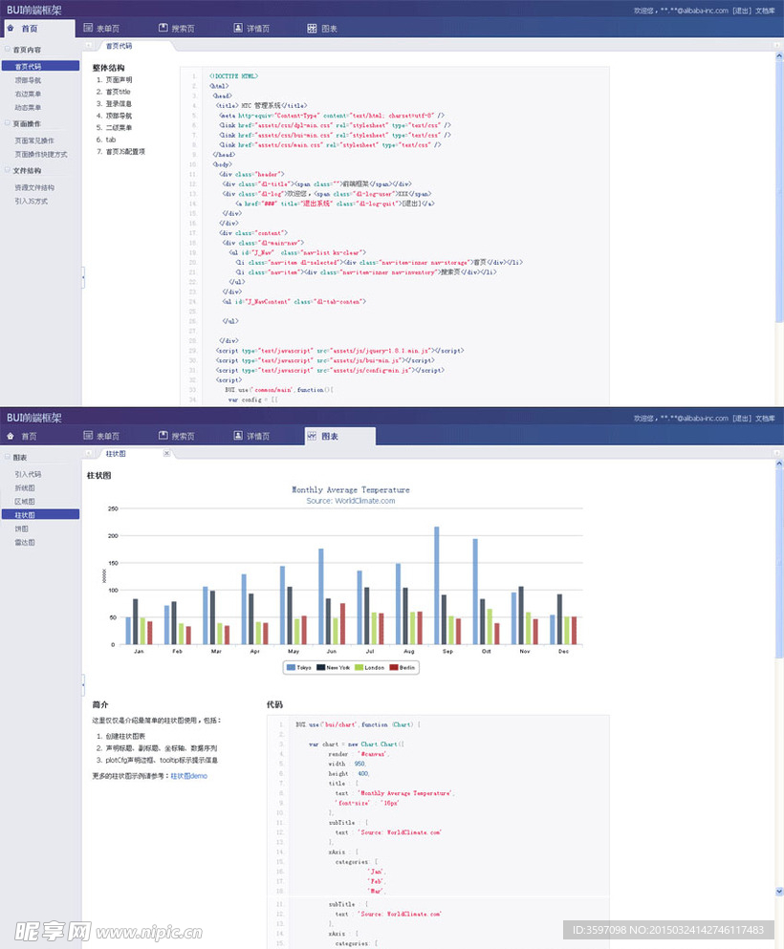Image resolution: width=784 pixels, height=949 pixels.
Task: Click outline item '页面声明'
Action: [x=119, y=80]
